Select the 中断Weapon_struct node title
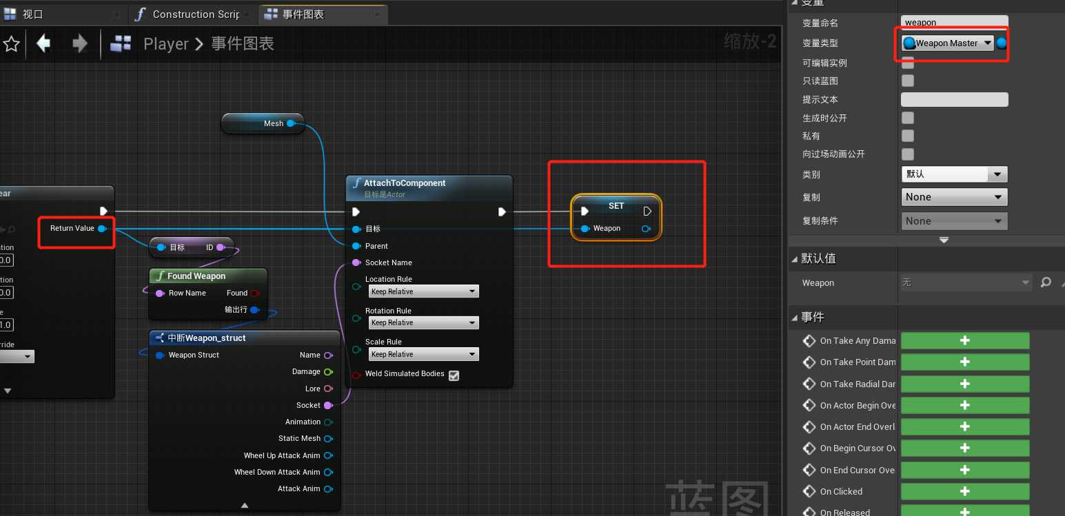Viewport: 1065px width, 516px height. [207, 338]
